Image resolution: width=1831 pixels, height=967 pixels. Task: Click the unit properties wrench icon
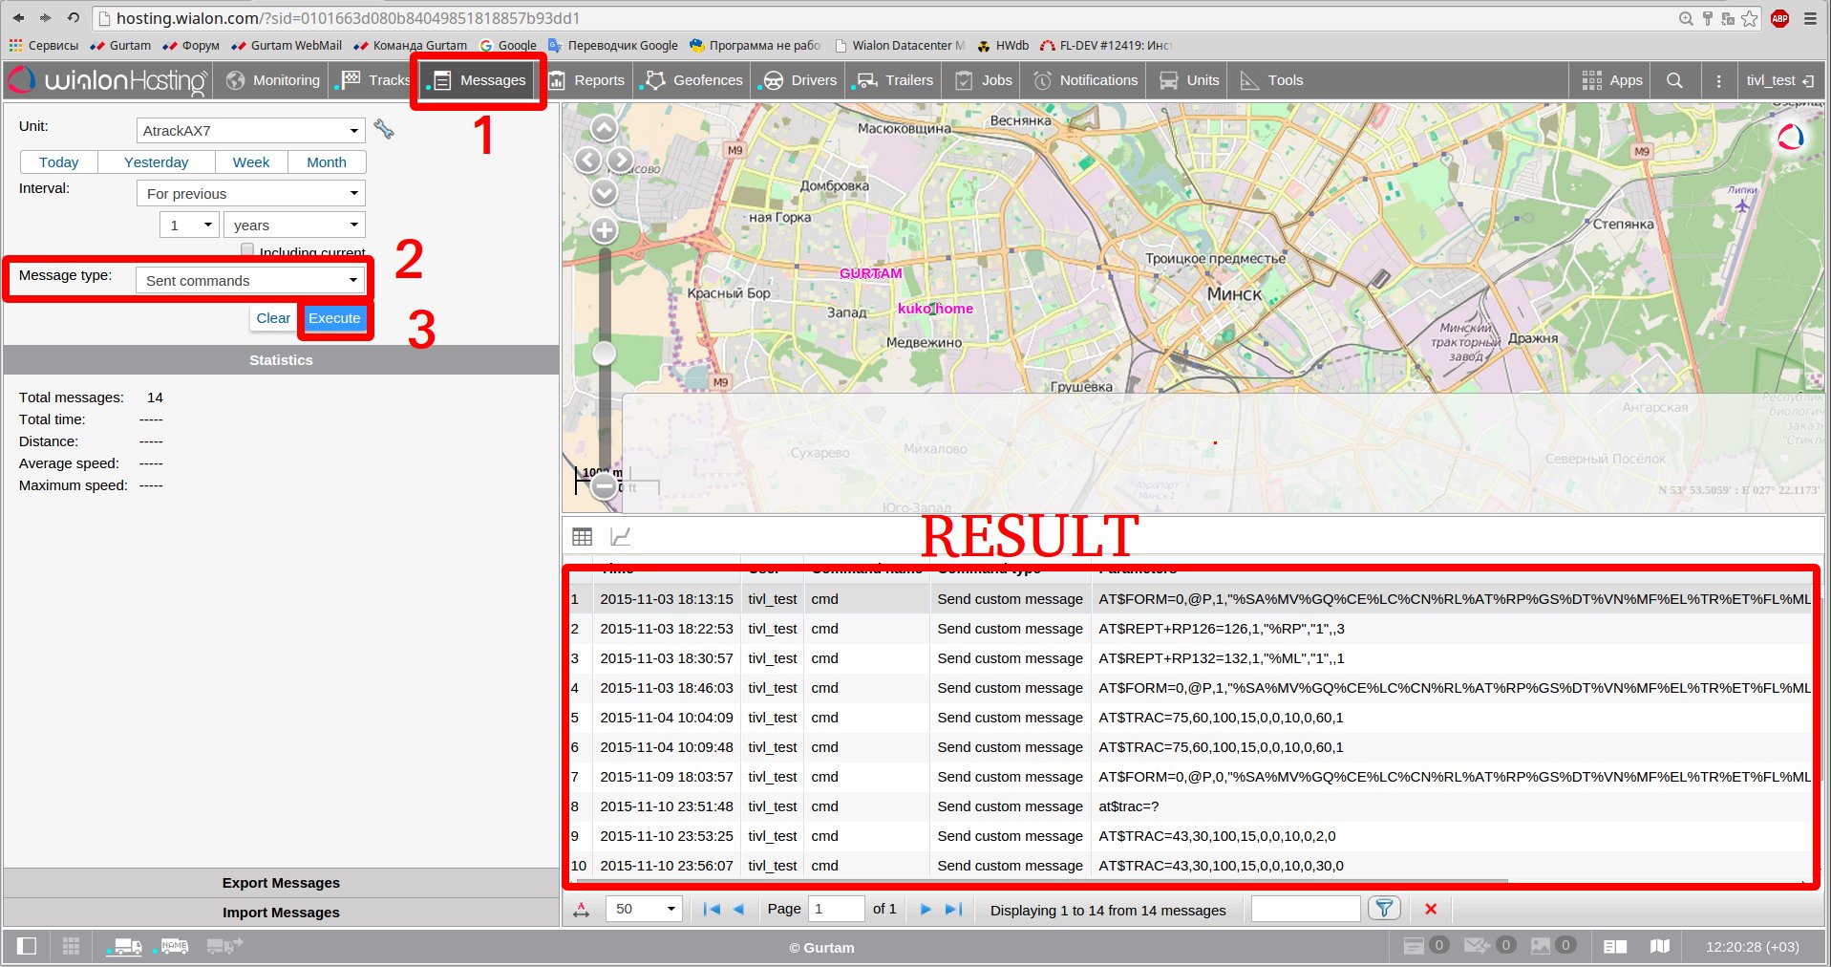384,129
